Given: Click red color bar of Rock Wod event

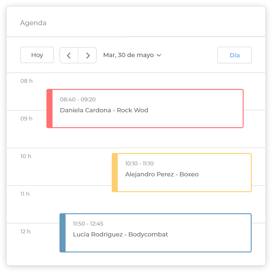Looking at the screenshot, I should 49,108.
